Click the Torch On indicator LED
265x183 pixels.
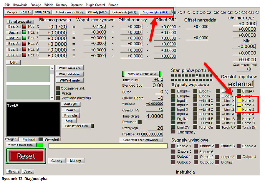[x=195, y=127]
